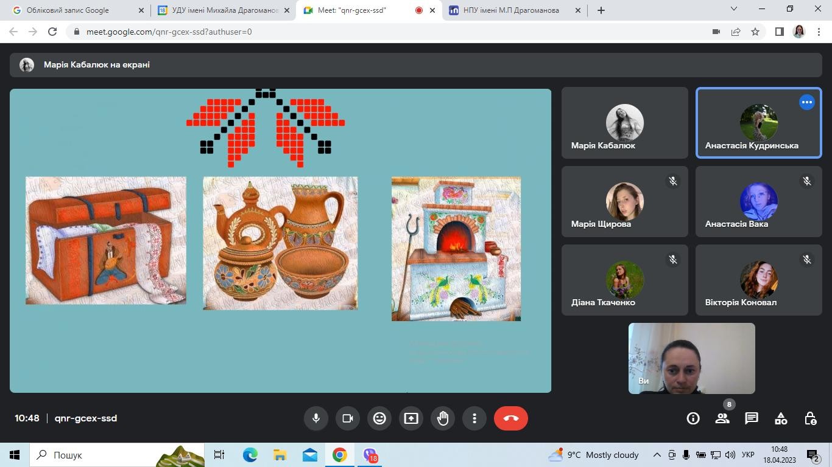This screenshot has height=467, width=832.
Task: Select Марія Щирова participant tile
Action: click(x=625, y=201)
